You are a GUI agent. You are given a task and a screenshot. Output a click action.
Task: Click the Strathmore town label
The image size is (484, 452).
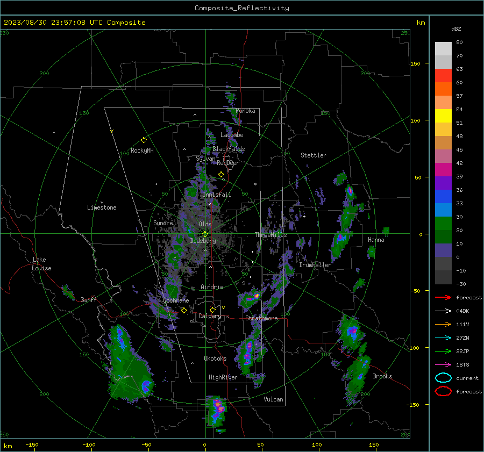[261, 318]
